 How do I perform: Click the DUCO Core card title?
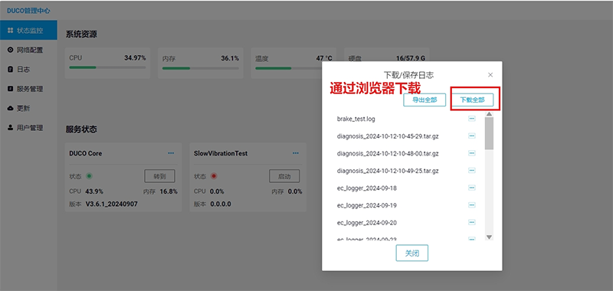point(86,153)
